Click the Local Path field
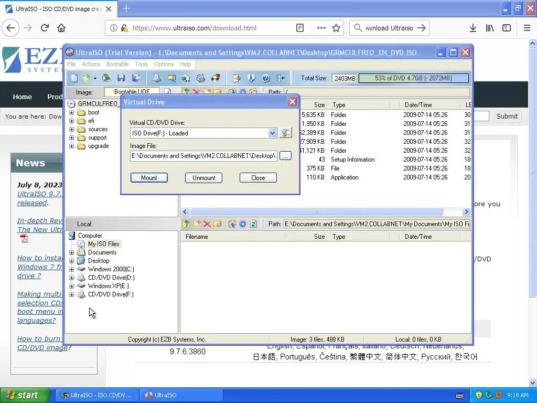The image size is (537, 403). [377, 224]
